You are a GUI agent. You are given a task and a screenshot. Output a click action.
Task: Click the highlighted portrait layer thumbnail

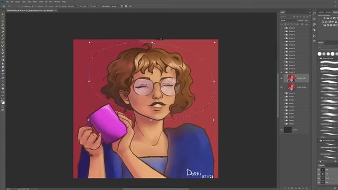292,78
